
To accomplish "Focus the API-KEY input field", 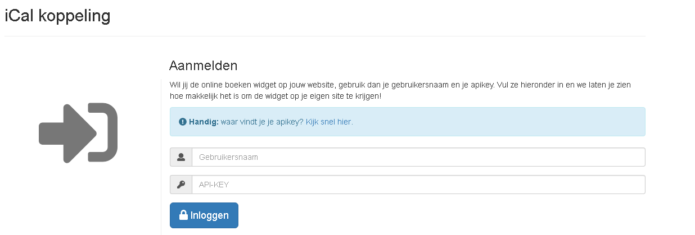I will click(418, 185).
